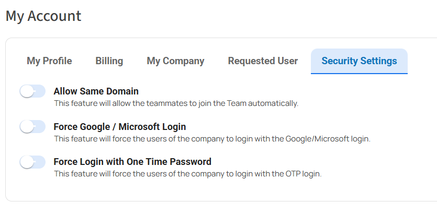
Task: Go to the My Company tab
Action: [x=175, y=61]
